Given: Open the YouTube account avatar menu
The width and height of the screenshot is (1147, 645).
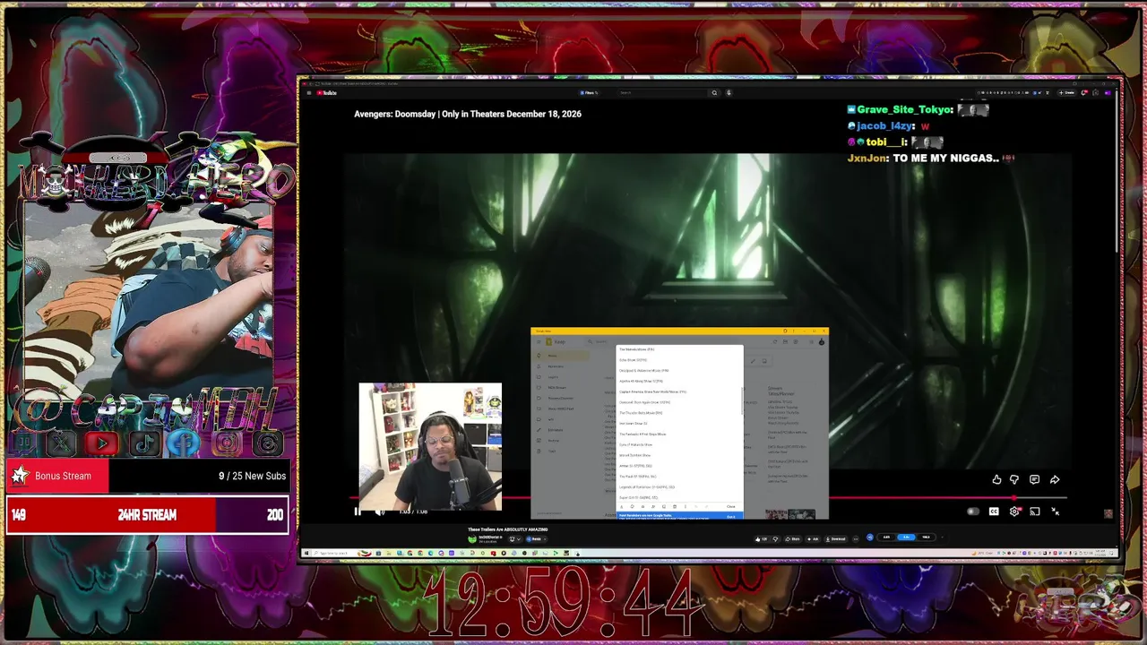Looking at the screenshot, I should click(1108, 92).
